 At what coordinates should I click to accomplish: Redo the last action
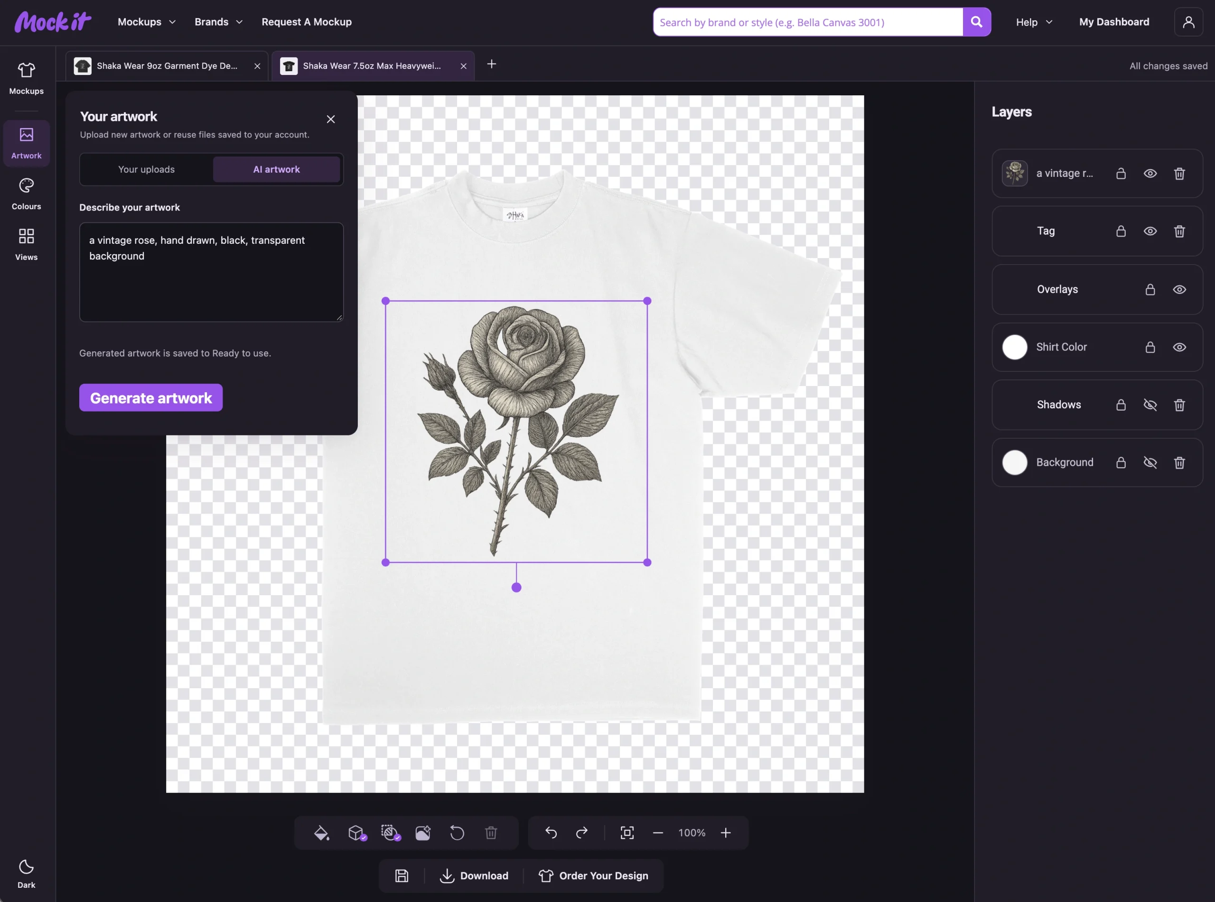582,833
